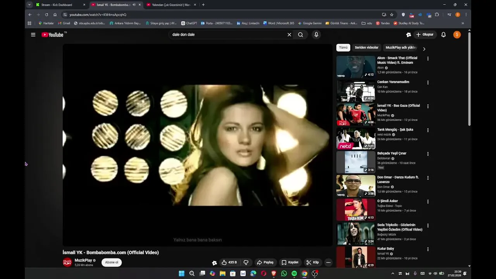Open options for Cankan Yaranamadım video
496x279 pixels.
428,83
